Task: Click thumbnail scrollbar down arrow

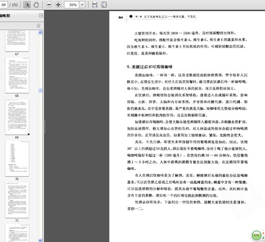Action: (40, 240)
